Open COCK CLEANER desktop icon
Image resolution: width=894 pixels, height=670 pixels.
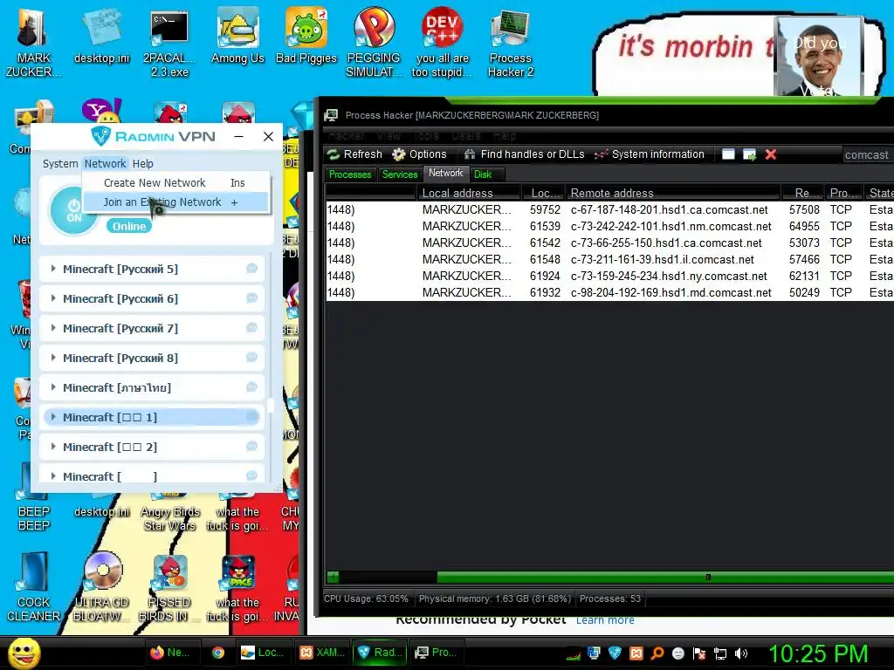[x=33, y=587]
